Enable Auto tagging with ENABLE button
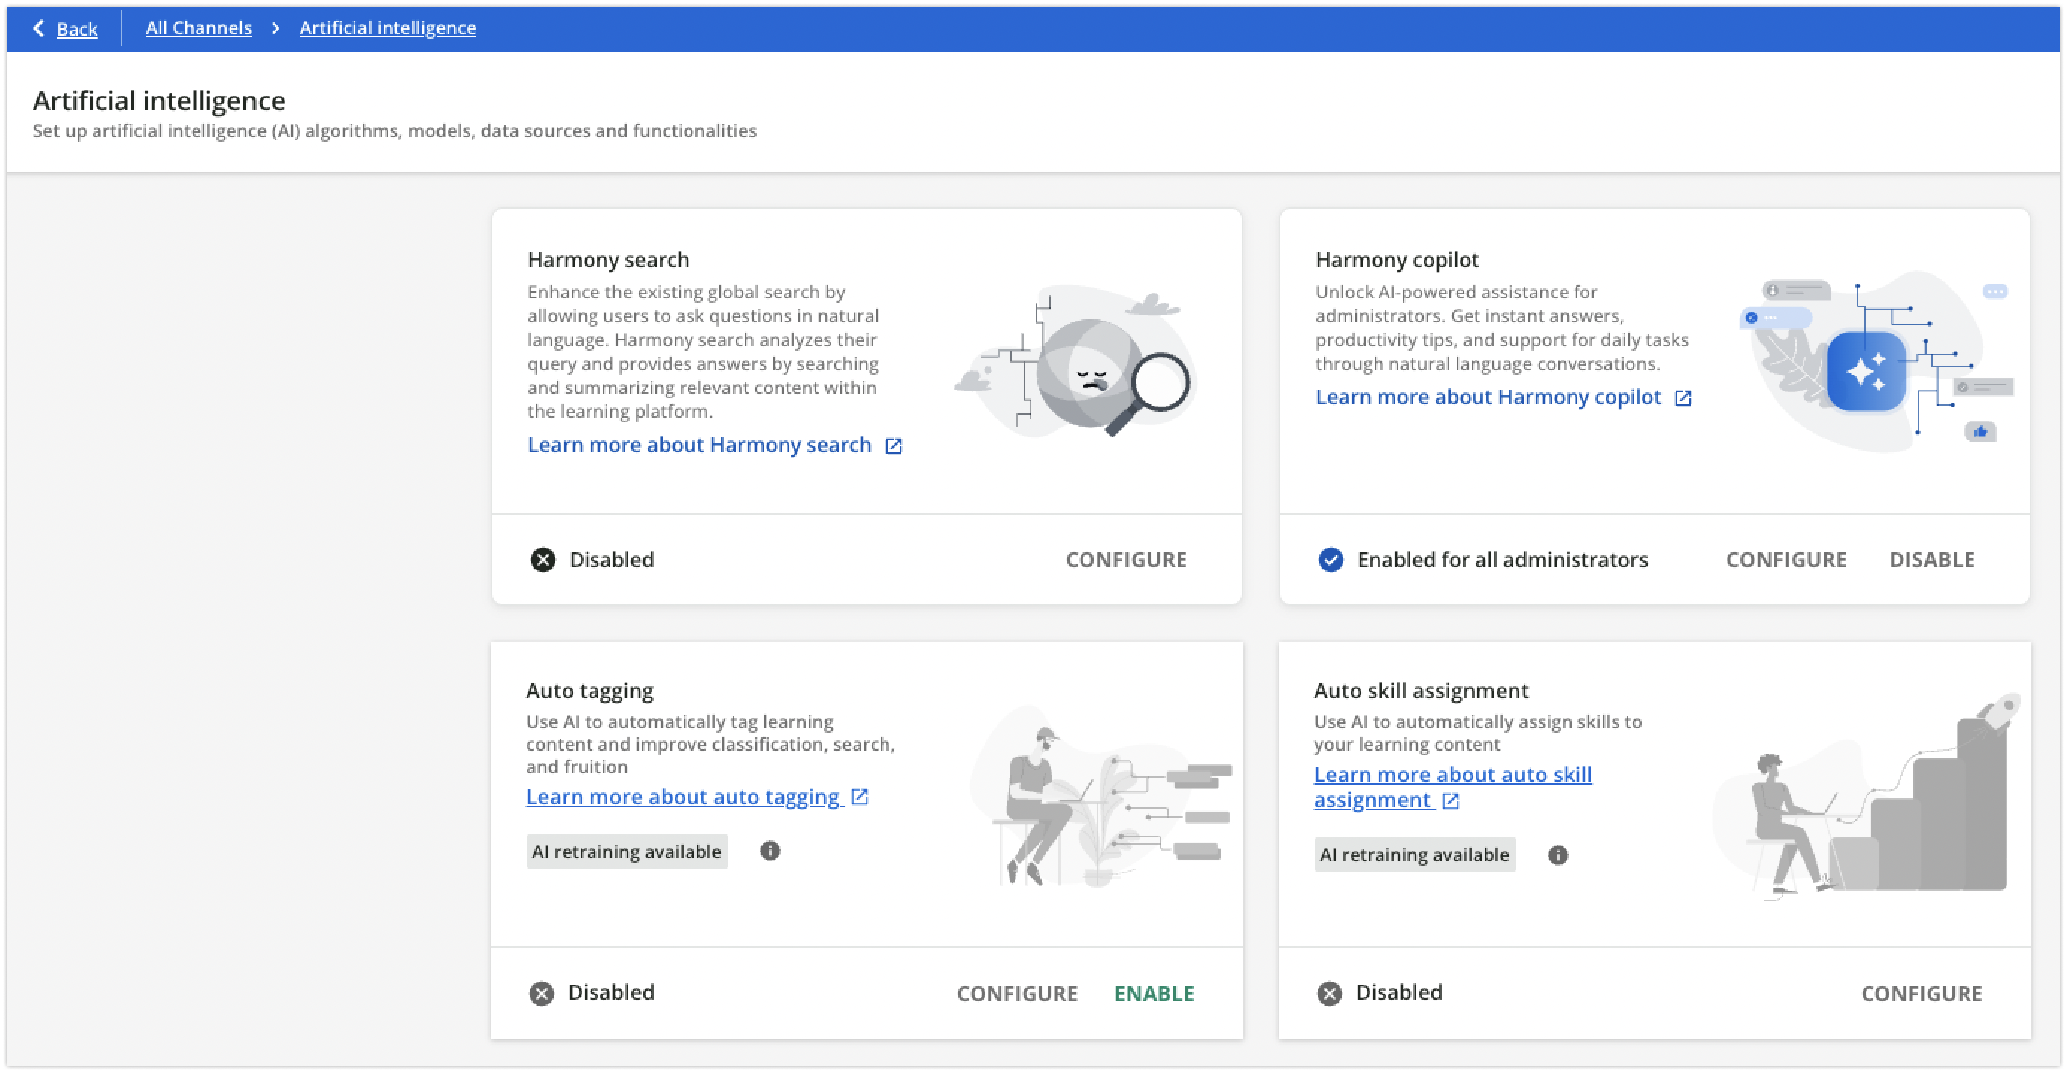 (1154, 994)
